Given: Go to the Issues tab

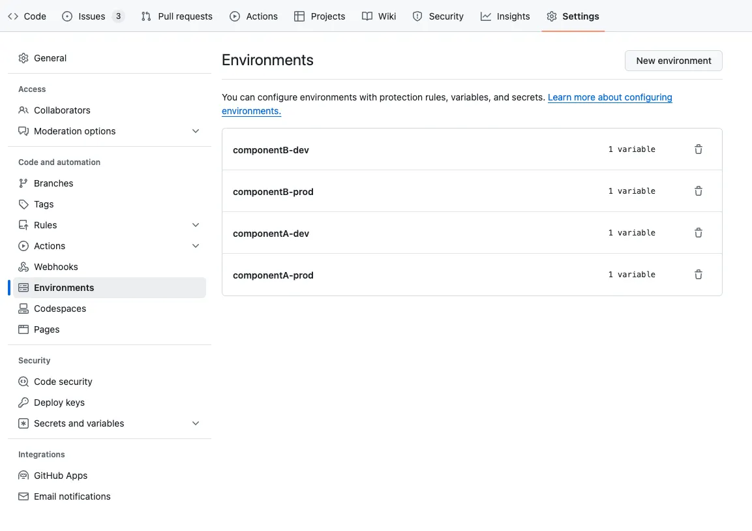Looking at the screenshot, I should point(92,16).
